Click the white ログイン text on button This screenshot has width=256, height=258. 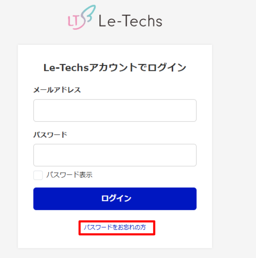click(x=116, y=199)
